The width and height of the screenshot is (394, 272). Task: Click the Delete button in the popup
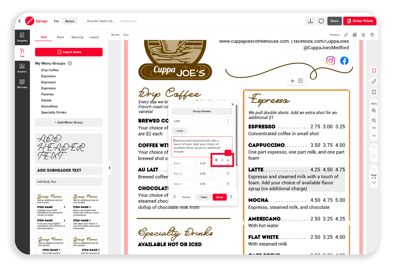pos(186,197)
